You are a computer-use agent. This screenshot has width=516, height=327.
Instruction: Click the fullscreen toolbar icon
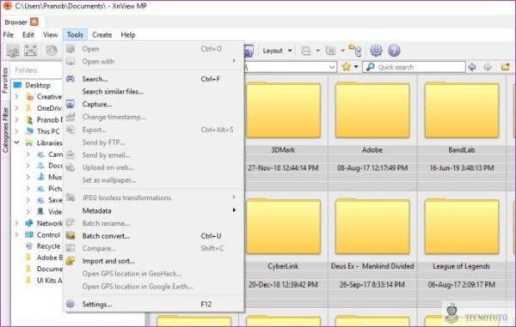(x=31, y=51)
